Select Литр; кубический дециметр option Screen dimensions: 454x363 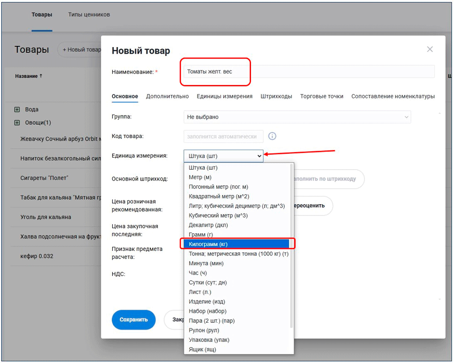pyautogui.click(x=236, y=206)
